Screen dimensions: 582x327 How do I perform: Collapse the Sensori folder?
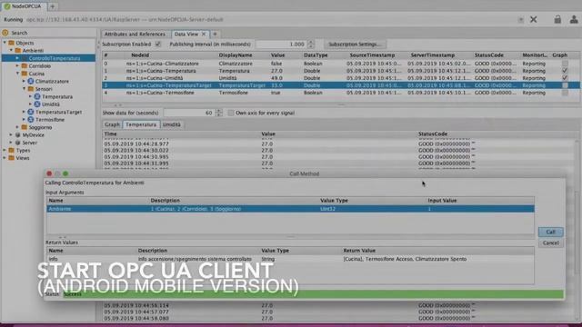pyautogui.click(x=25, y=89)
